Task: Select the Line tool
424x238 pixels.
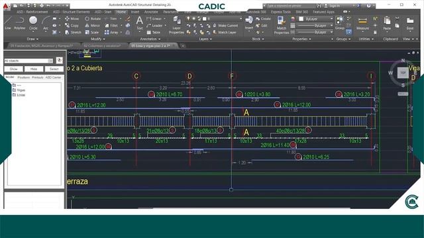Action: [x=8, y=23]
